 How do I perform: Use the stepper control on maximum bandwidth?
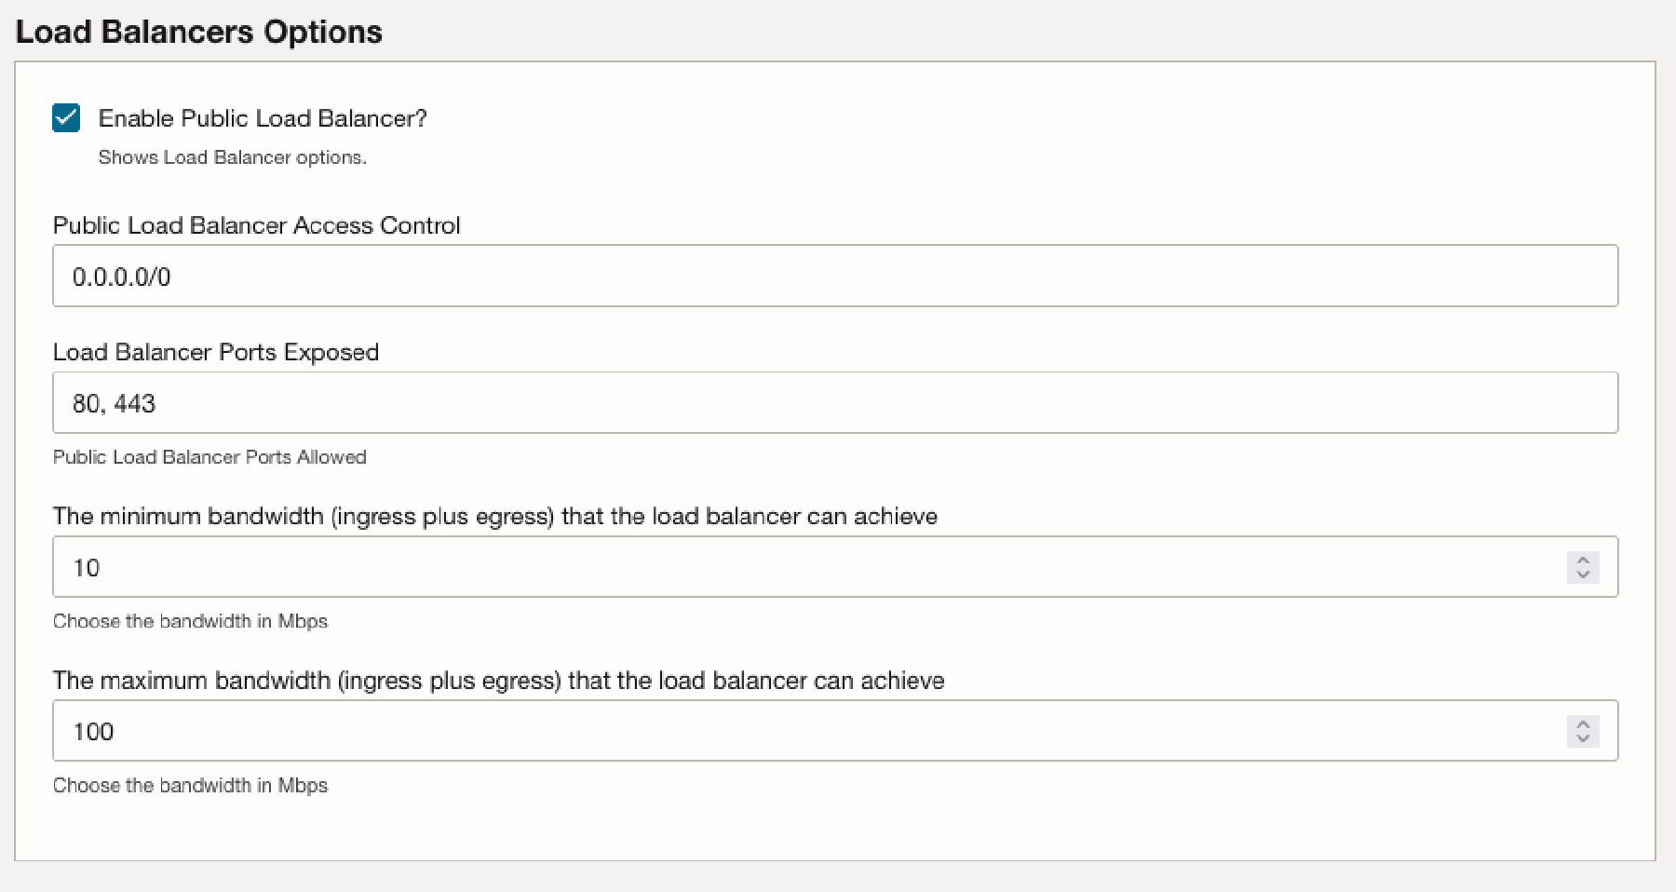pos(1581,731)
